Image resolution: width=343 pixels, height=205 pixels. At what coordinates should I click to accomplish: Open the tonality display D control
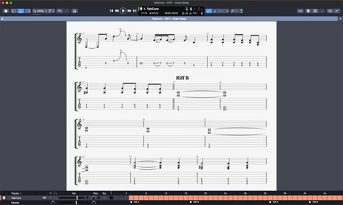coord(200,9)
